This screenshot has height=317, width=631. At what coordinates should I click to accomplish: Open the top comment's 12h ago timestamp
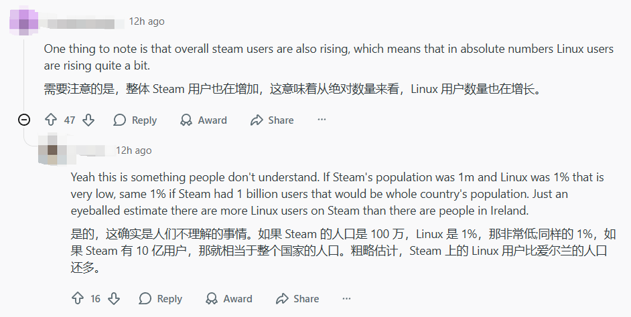147,21
